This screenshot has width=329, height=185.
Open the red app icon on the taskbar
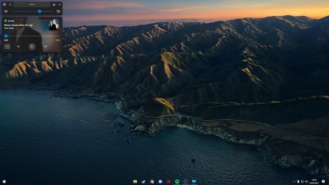point(169,181)
